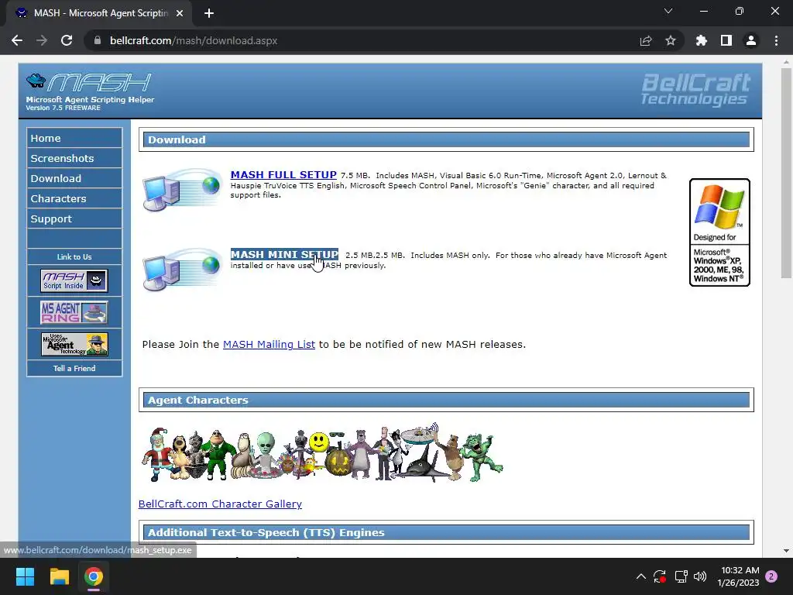
Task: Click the Designed for Windows XP logo
Action: coord(719,232)
